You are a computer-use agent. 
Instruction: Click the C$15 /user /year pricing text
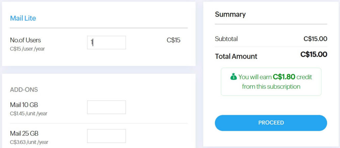point(28,49)
